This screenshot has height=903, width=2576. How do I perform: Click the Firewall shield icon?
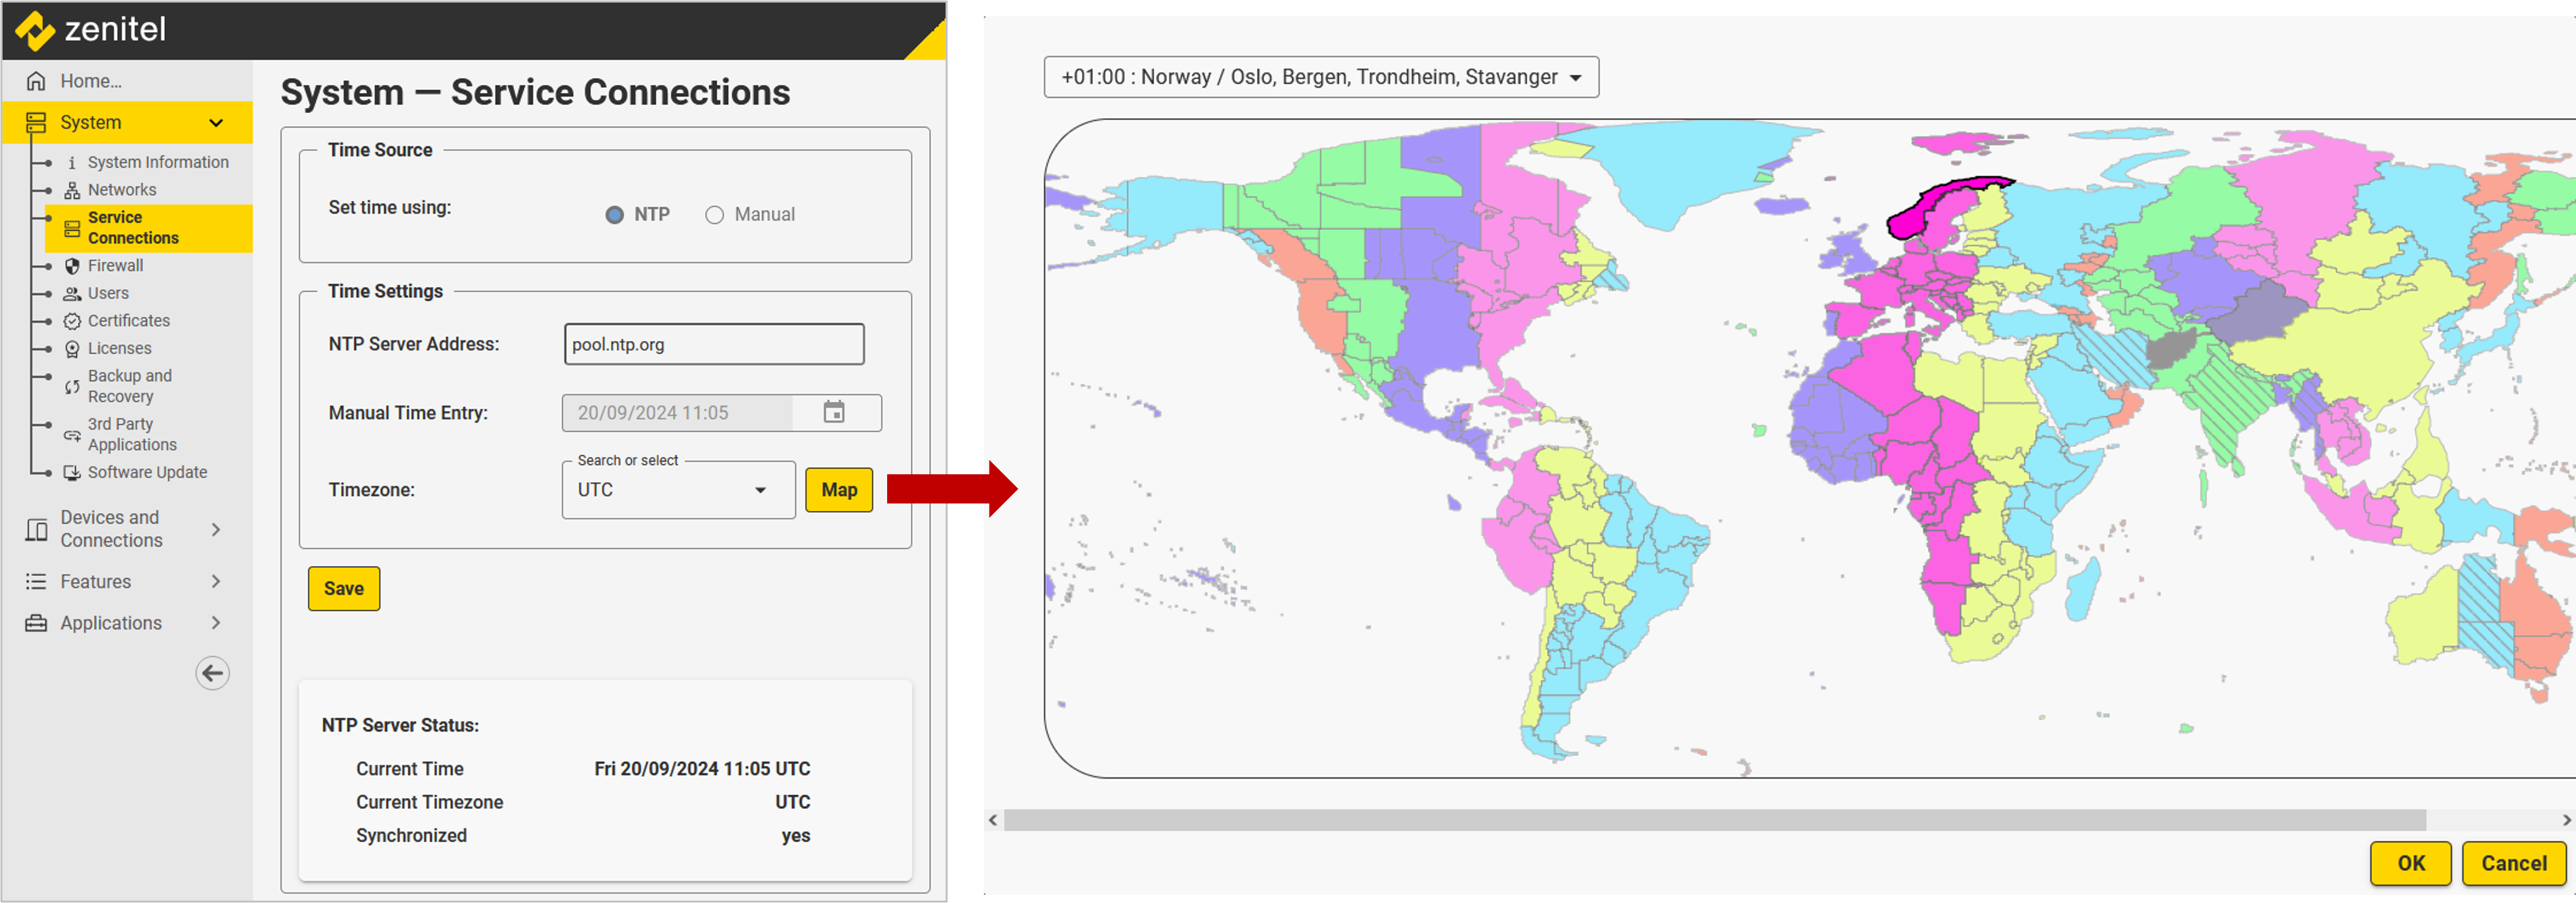pos(72,266)
